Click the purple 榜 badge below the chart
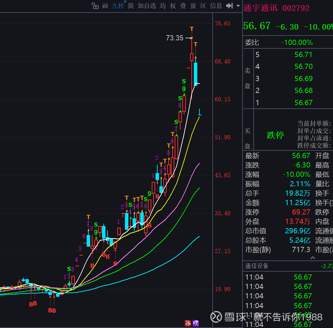This screenshot has width=333, height=328. [x=196, y=323]
